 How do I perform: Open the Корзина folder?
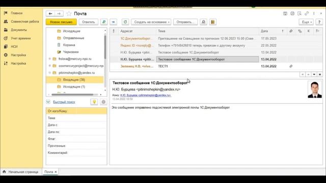[69, 45]
